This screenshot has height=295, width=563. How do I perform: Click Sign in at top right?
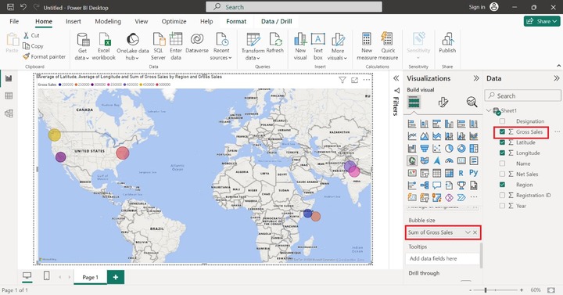(477, 7)
